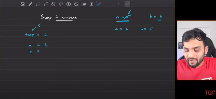
Task: Select the Image insert tool
Action: (x=76, y=4)
